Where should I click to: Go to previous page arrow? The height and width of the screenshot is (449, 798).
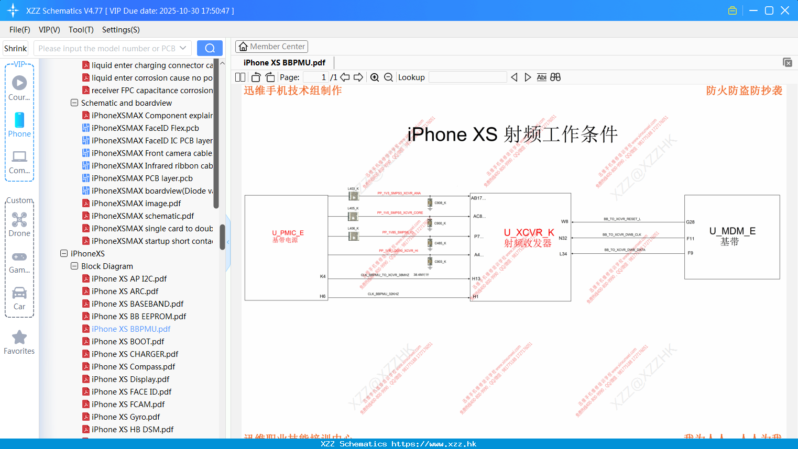(x=345, y=77)
